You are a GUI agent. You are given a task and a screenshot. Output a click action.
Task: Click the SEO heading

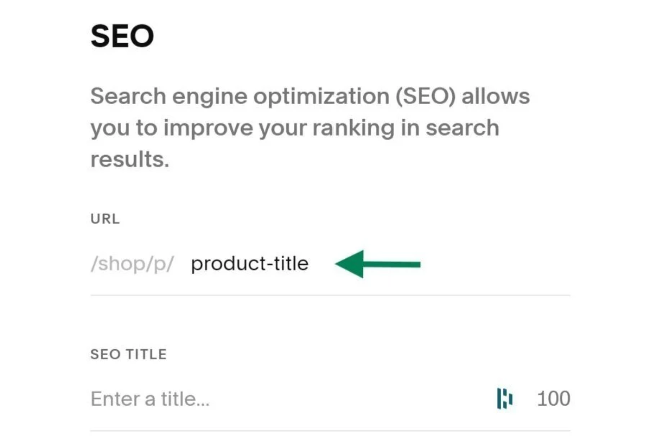click(x=122, y=36)
